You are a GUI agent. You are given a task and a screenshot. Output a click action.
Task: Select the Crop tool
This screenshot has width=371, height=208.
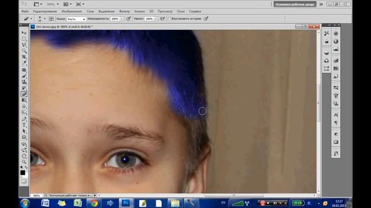pos(24,57)
